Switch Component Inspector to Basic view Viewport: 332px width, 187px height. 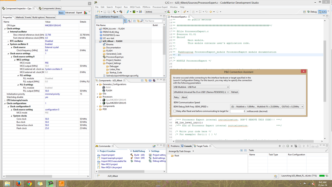click(61, 13)
